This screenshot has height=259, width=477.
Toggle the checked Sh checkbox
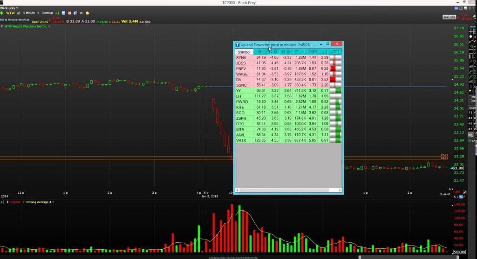pos(470,141)
